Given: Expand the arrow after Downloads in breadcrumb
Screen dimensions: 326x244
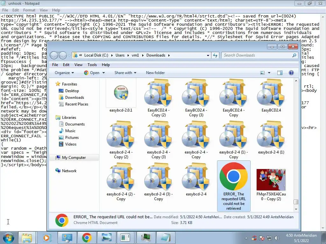Looking at the screenshot, I should [169, 55].
